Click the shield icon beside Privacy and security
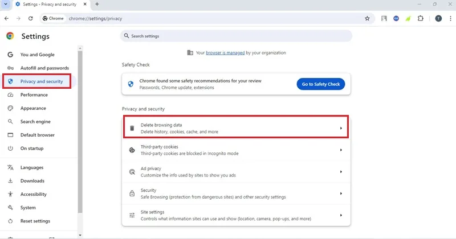This screenshot has height=239, width=456. click(10, 81)
